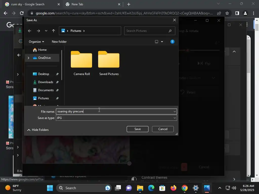The image size is (259, 194).
Task: Create a New folder
Action: [59, 42]
